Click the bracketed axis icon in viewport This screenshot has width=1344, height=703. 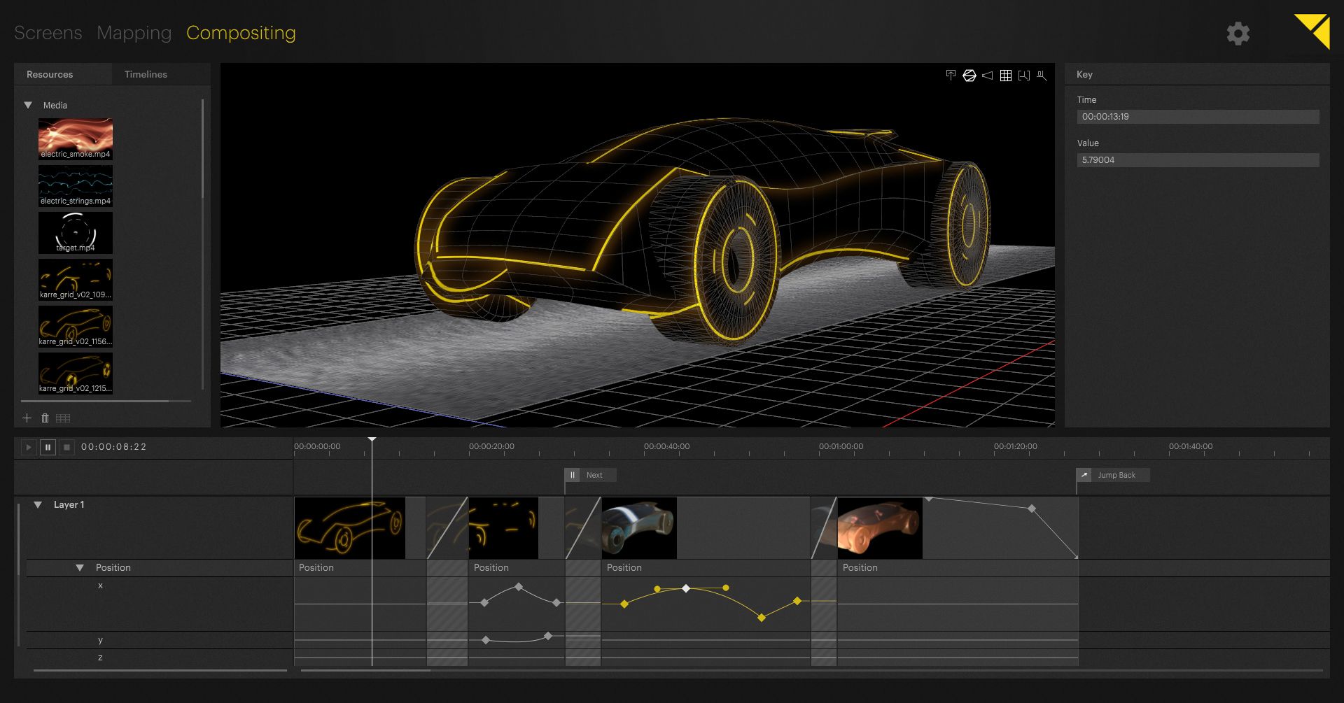coord(1023,76)
